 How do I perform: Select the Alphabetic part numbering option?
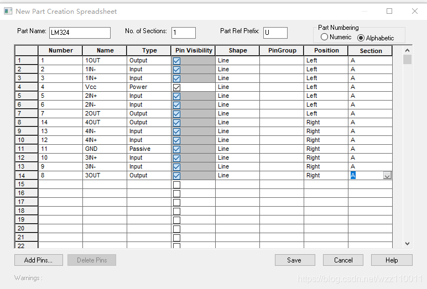click(x=361, y=38)
